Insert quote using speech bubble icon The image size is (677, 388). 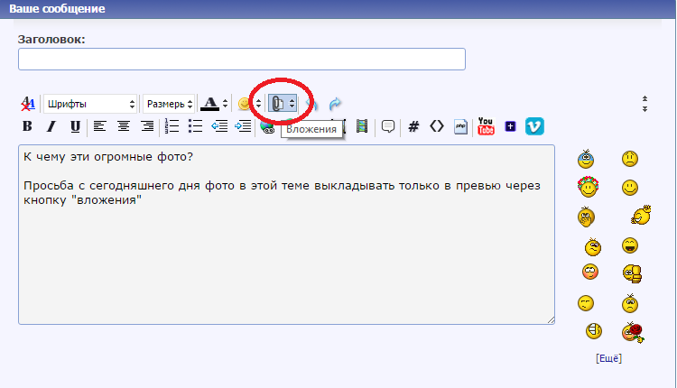[x=388, y=126]
